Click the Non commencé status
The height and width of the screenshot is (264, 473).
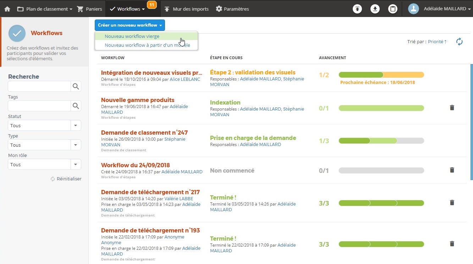[x=232, y=170]
